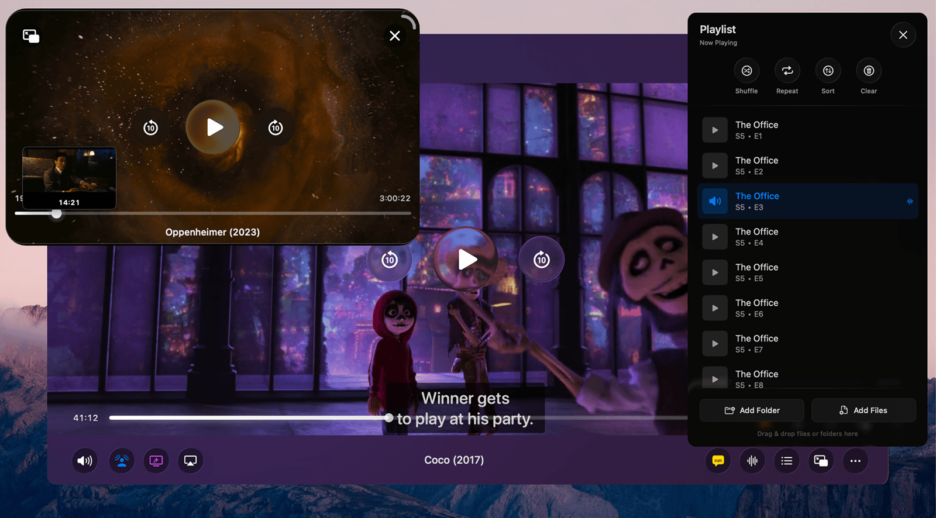Rewind Oppenheimer by 10 seconds
This screenshot has width=936, height=518.
(151, 127)
